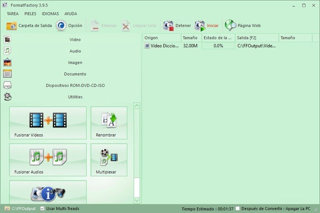Click the 32.00M size cell
Viewport: 320px width, 213px height.
(x=190, y=46)
